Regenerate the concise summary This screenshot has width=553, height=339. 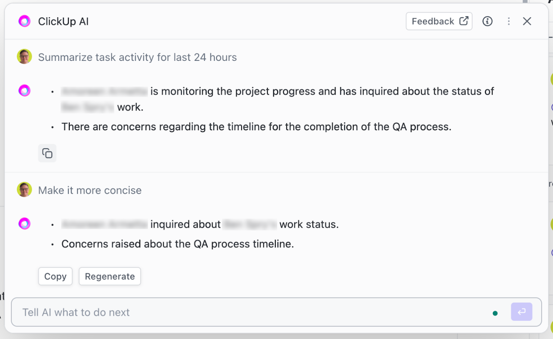tap(109, 276)
